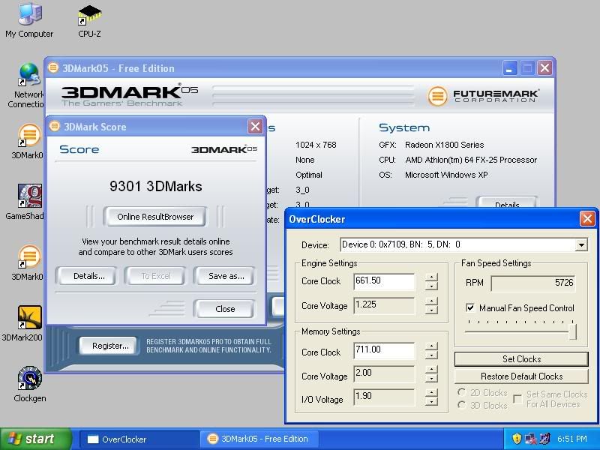Open the GameShadow desktop shortcut
The height and width of the screenshot is (450, 600).
[25, 202]
